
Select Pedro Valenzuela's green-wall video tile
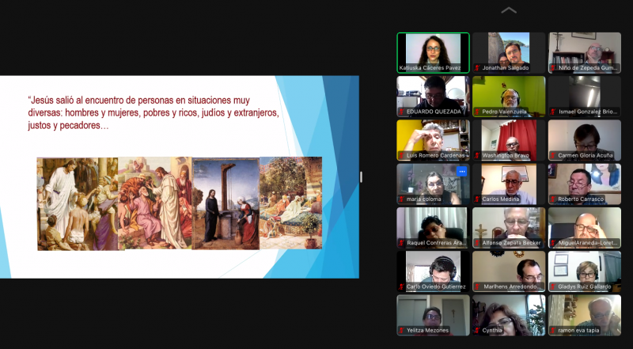(x=509, y=97)
